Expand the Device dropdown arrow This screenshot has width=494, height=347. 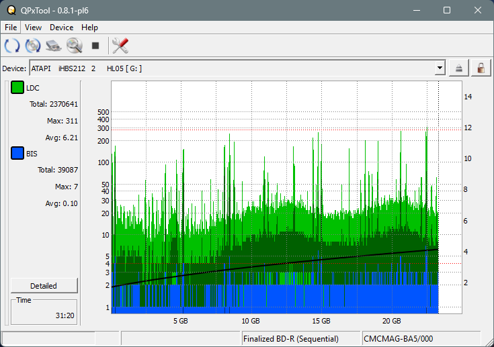[440, 68]
